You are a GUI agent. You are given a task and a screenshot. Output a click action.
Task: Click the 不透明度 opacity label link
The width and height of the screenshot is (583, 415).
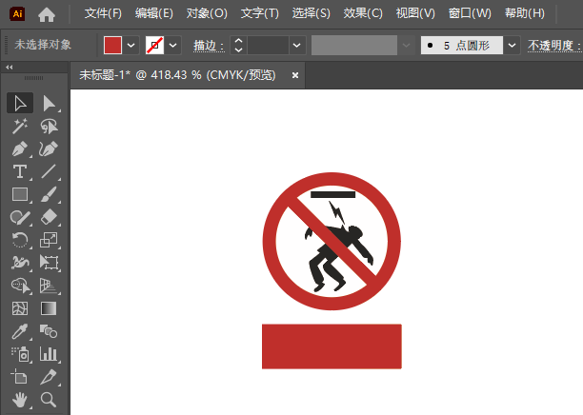tap(554, 46)
